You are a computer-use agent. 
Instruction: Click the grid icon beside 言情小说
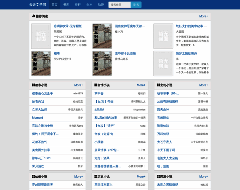(x=96, y=85)
